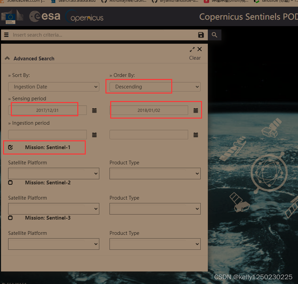This screenshot has width=298, height=284.
Task: Open calendar for ingestion start date
Action: (x=94, y=135)
